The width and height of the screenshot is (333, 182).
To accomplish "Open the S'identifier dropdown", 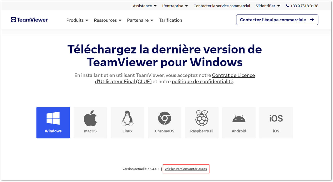I will click(x=268, y=6).
